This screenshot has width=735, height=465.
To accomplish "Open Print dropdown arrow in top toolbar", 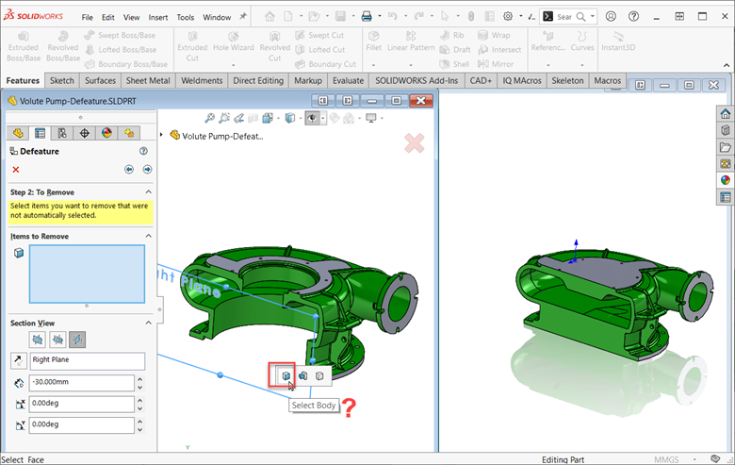I will click(x=379, y=16).
